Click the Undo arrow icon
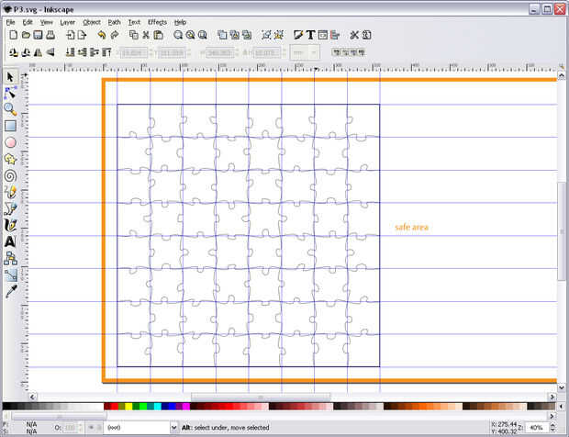This screenshot has width=569, height=437. click(102, 35)
